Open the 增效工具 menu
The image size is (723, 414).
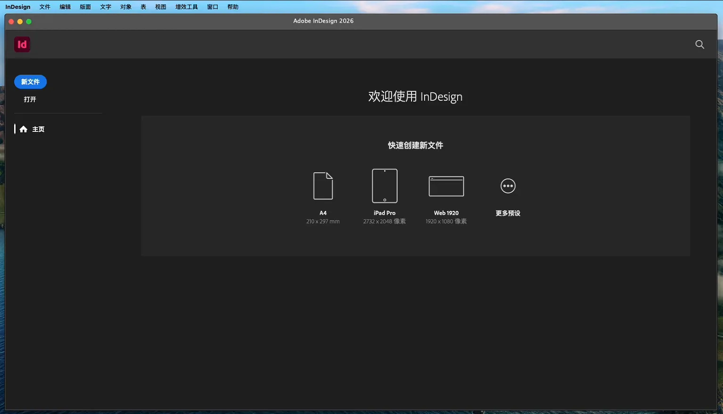pos(186,7)
